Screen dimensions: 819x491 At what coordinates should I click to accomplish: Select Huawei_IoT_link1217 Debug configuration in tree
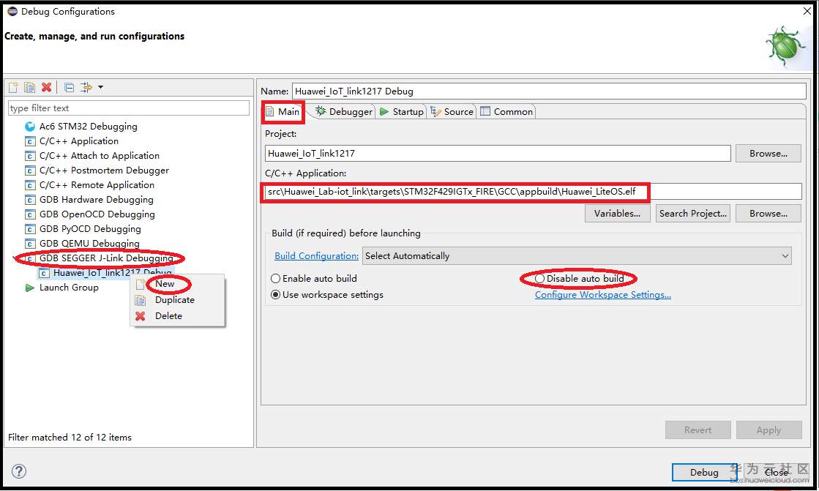(x=112, y=273)
